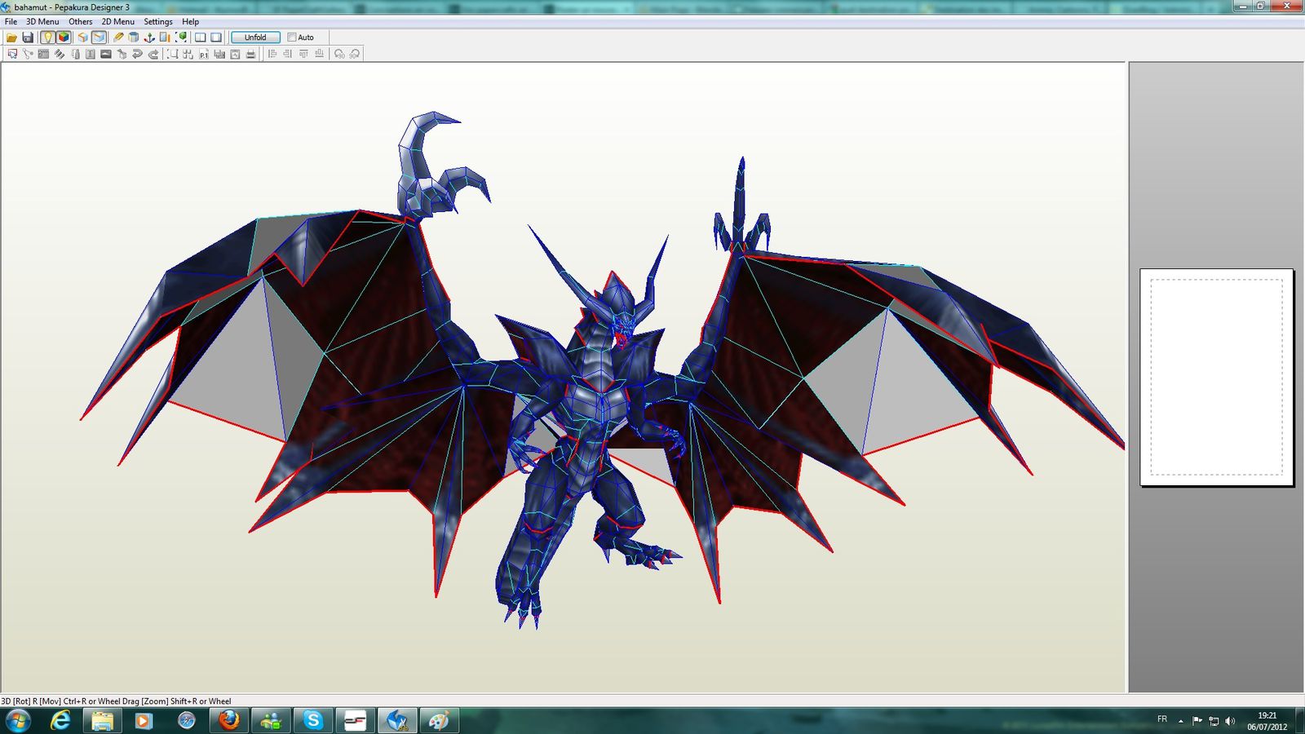Click the printer icon
Viewport: 1305px width, 734px height.
pyautogui.click(x=250, y=54)
